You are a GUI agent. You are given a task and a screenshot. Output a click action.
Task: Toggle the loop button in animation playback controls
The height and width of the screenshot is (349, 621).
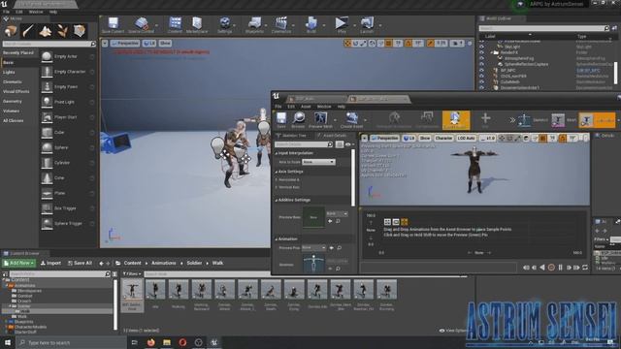pos(585,268)
